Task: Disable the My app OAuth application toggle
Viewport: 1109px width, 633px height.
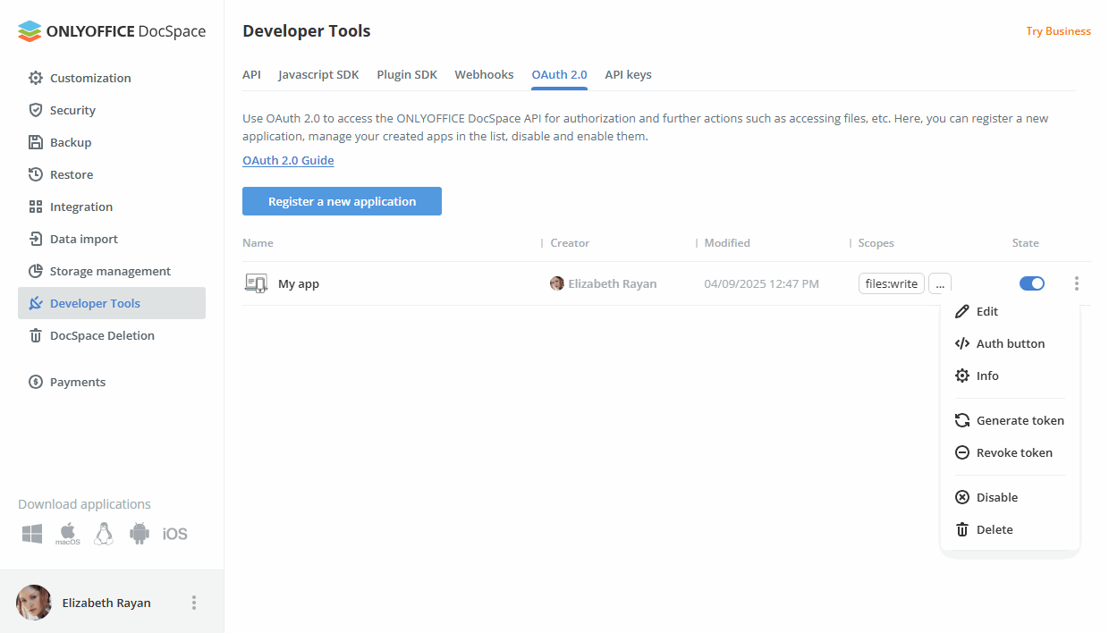Action: [1032, 283]
